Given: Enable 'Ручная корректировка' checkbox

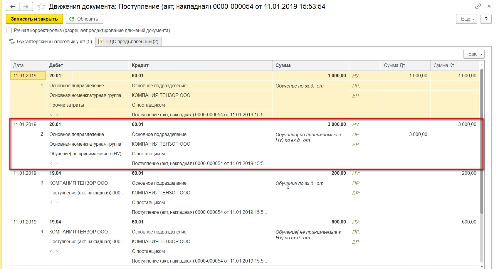Looking at the screenshot, I should click(x=9, y=31).
